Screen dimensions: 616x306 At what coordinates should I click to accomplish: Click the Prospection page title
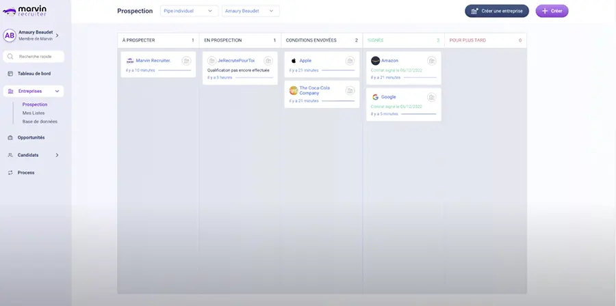tap(135, 11)
